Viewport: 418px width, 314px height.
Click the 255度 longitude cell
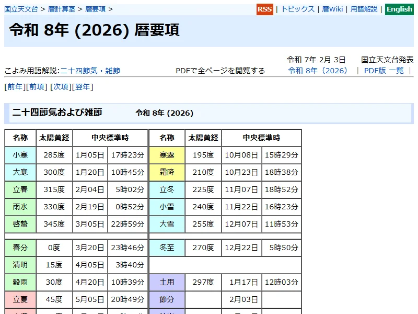click(x=203, y=224)
